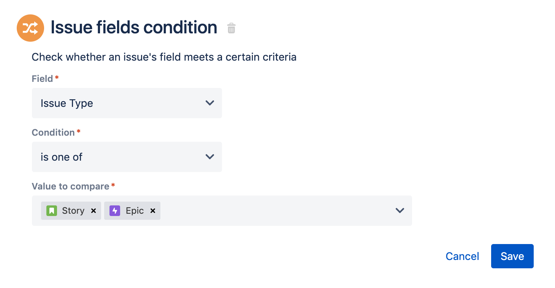This screenshot has height=288, width=555.
Task: Expand the Value to compare chevron arrow
Action: (x=400, y=211)
